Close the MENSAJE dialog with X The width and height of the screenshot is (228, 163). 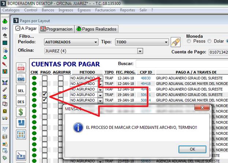click(202, 107)
